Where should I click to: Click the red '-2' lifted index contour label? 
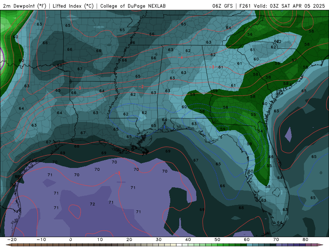(x=141, y=86)
